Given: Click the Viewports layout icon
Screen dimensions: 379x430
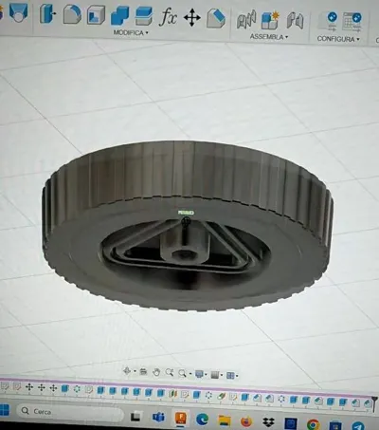Looking at the screenshot, I should coord(230,376).
